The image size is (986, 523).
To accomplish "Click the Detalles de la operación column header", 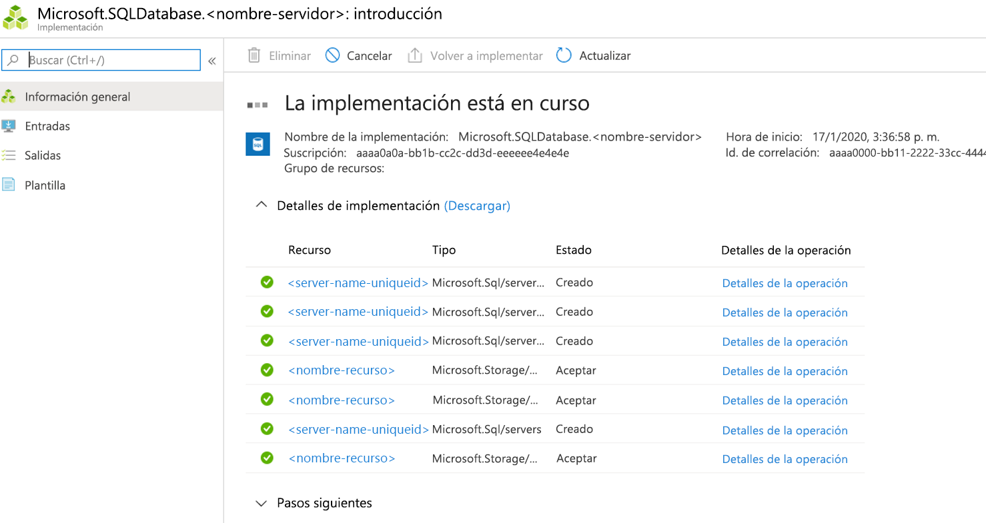I will pos(786,251).
